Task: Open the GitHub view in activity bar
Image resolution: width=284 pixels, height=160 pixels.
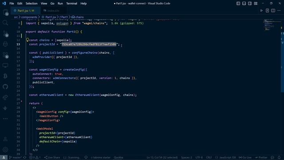Action: (x=5, y=87)
